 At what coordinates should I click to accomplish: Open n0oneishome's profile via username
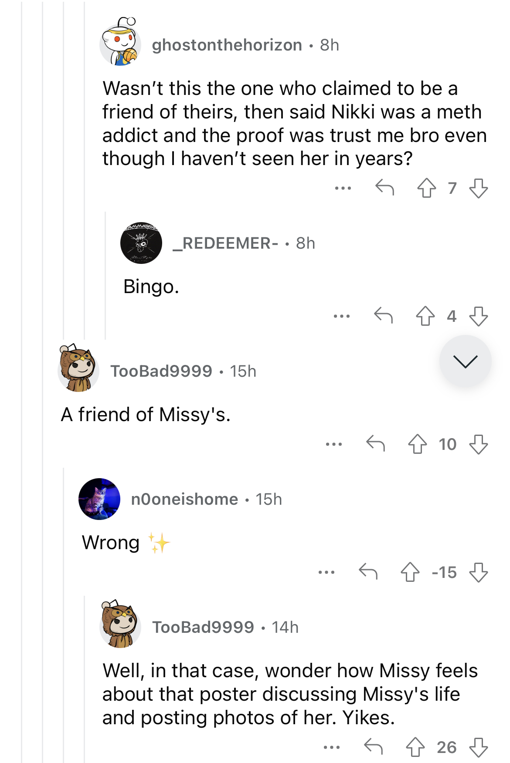click(x=184, y=499)
